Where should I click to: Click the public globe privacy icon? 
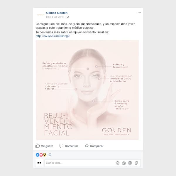[x=68, y=17]
